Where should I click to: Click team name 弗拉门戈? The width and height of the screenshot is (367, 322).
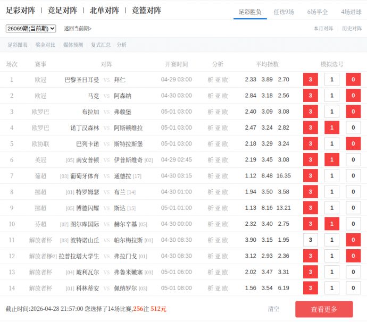(x=126, y=256)
